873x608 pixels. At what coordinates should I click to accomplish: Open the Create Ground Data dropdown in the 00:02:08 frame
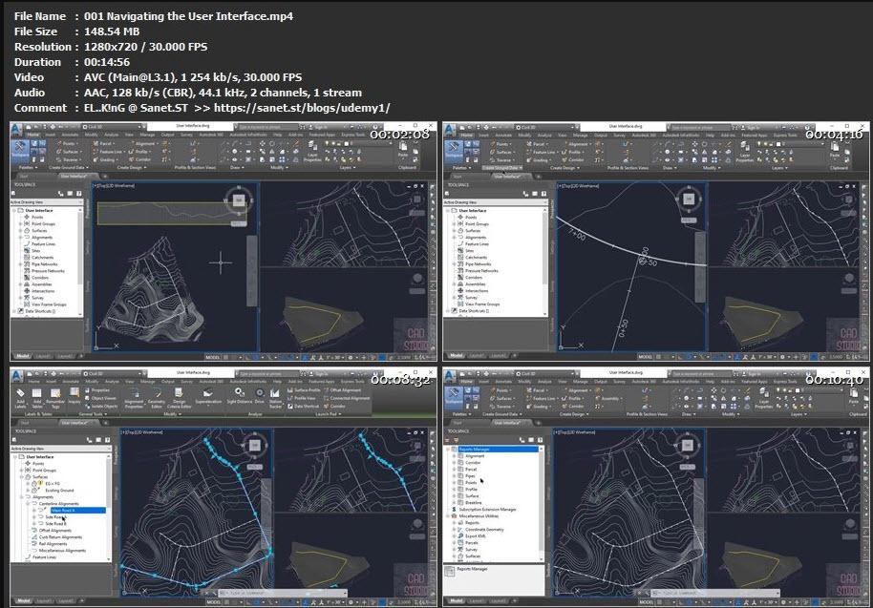pyautogui.click(x=69, y=167)
